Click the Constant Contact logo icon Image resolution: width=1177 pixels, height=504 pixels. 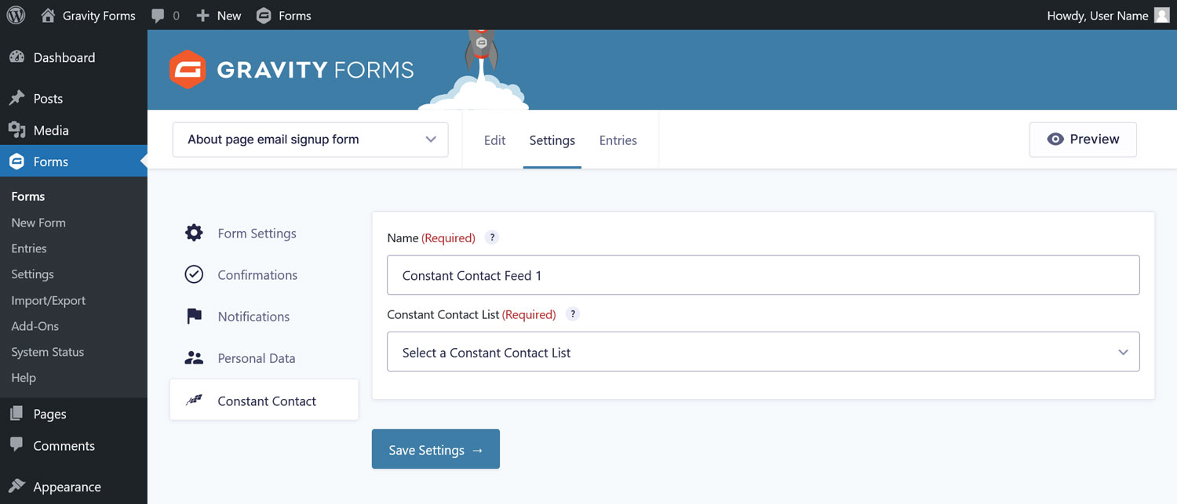pos(194,401)
